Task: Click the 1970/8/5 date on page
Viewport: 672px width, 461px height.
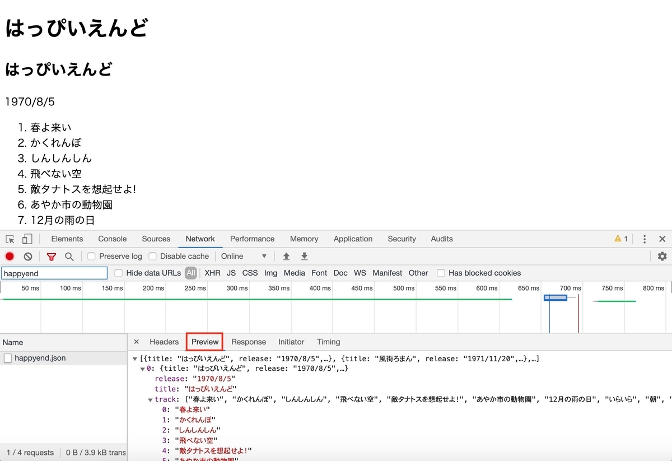Action: tap(30, 102)
